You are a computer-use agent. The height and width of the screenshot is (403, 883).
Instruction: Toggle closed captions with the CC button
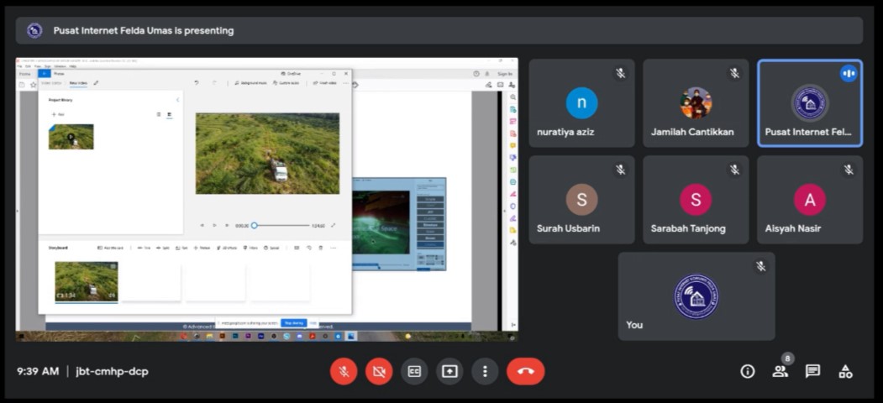pos(414,371)
